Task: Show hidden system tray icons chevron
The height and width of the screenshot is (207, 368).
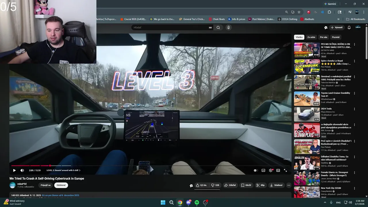Action: point(325,202)
